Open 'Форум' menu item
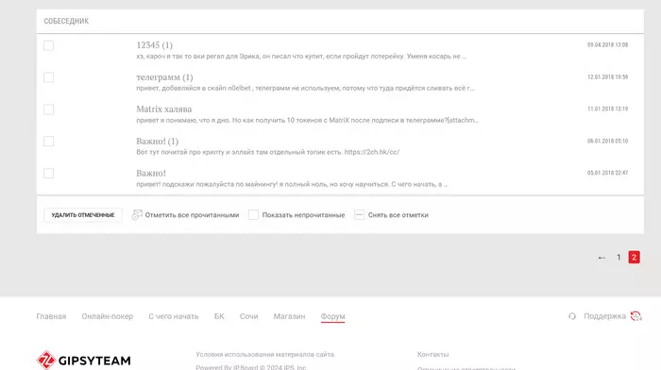This screenshot has width=661, height=370. pyautogui.click(x=332, y=316)
